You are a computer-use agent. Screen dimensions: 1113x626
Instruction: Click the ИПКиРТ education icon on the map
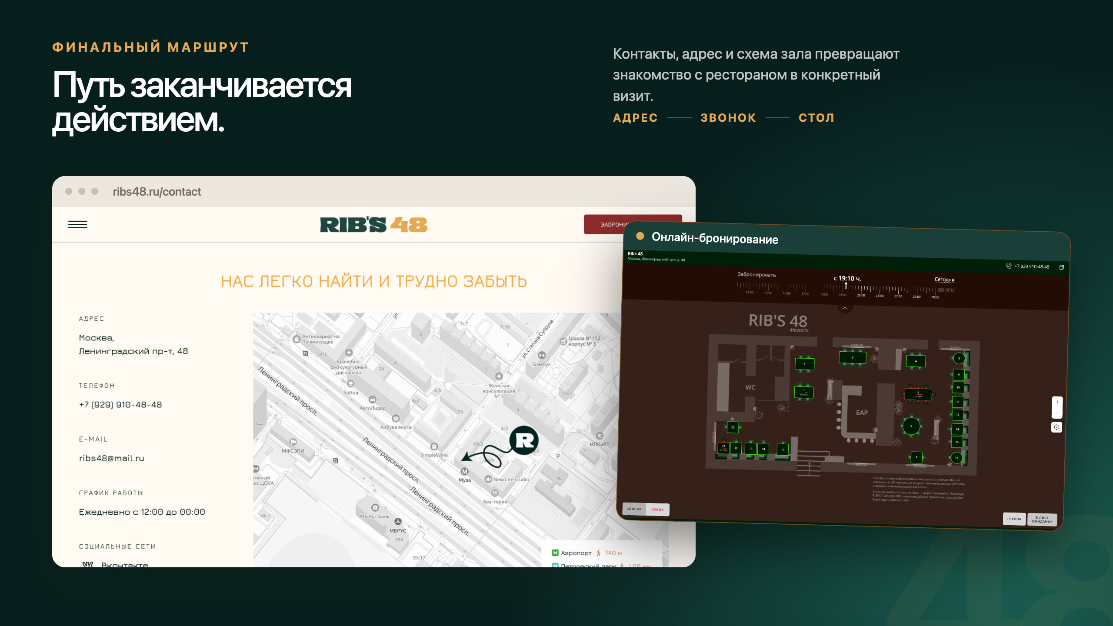600,436
